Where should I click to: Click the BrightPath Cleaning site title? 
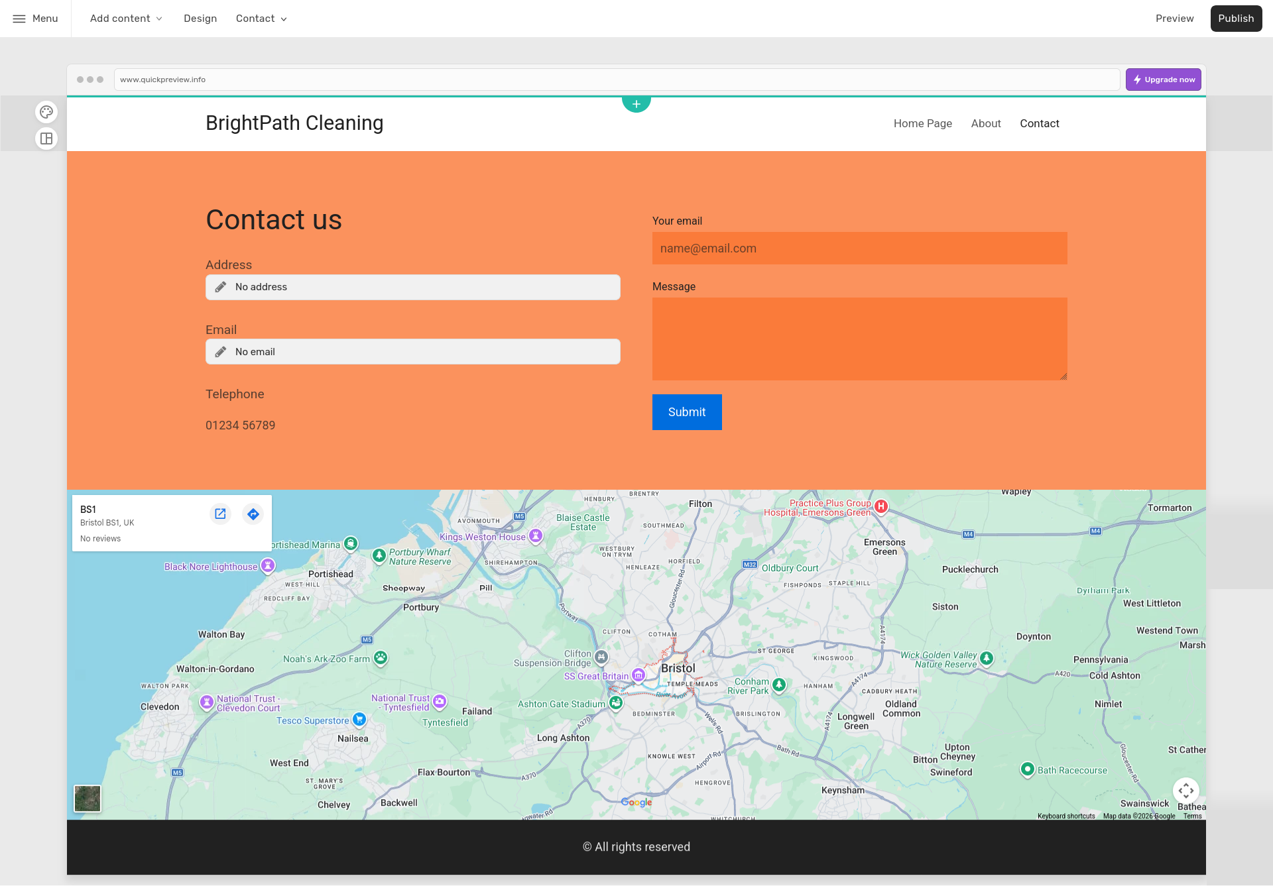pyautogui.click(x=294, y=123)
